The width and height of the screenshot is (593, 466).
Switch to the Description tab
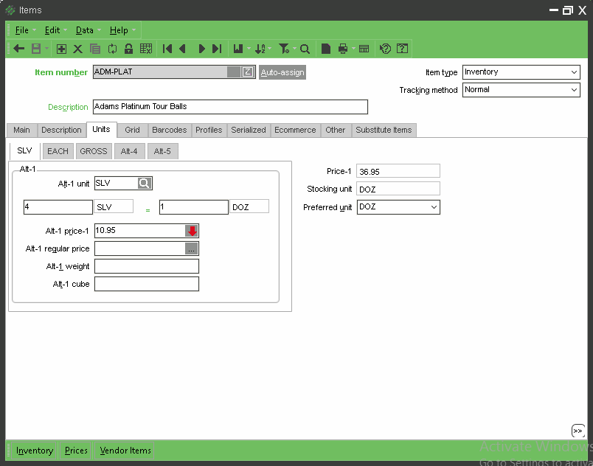(61, 130)
